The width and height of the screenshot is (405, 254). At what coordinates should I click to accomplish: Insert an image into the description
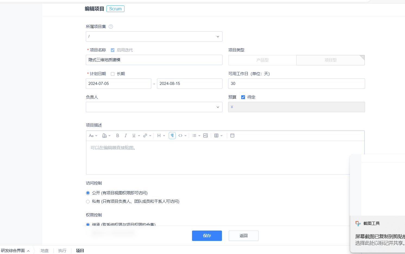pyautogui.click(x=205, y=136)
